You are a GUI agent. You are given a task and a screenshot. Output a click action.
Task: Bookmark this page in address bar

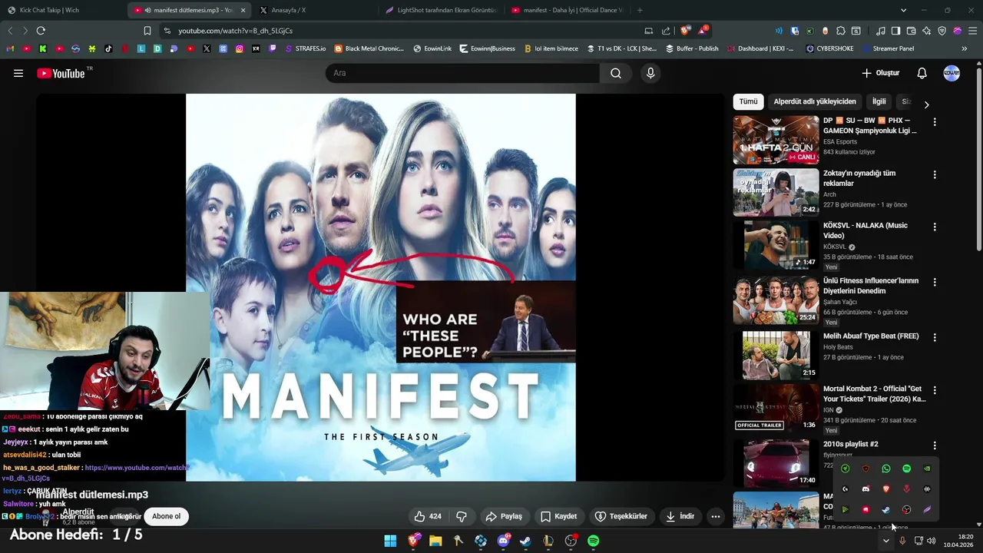pyautogui.click(x=147, y=31)
